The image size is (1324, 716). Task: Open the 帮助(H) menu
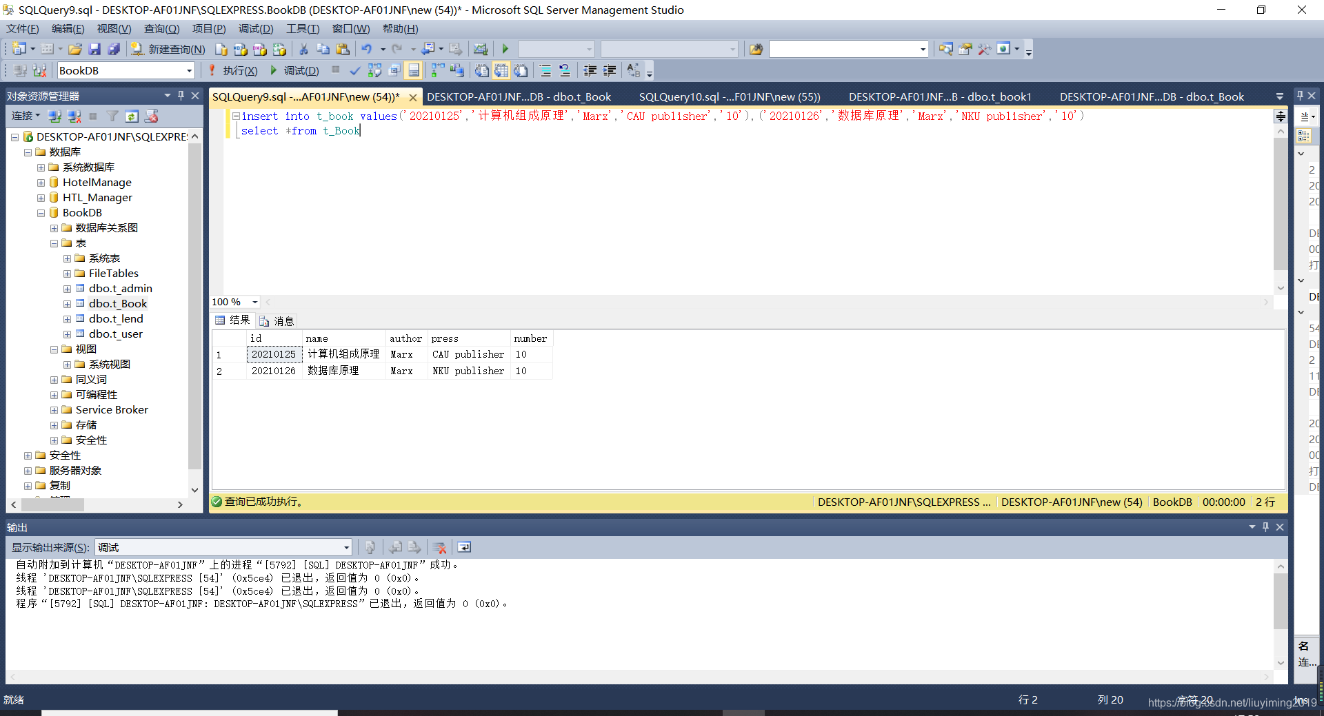400,28
